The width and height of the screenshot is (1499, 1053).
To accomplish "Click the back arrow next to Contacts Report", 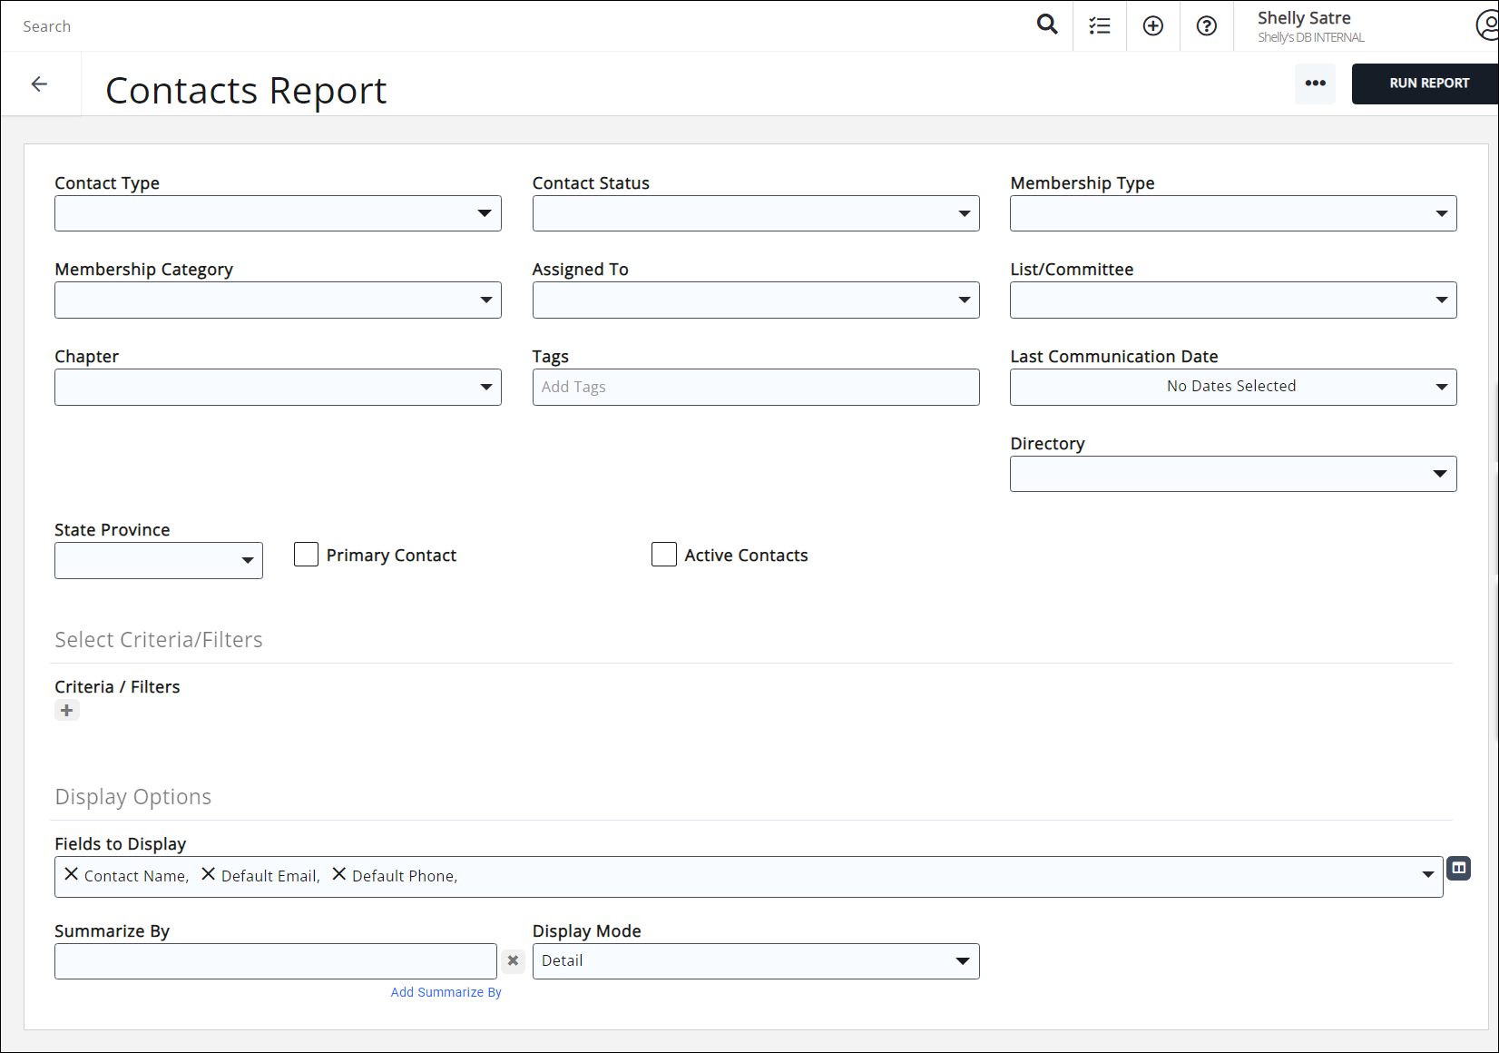I will [39, 84].
